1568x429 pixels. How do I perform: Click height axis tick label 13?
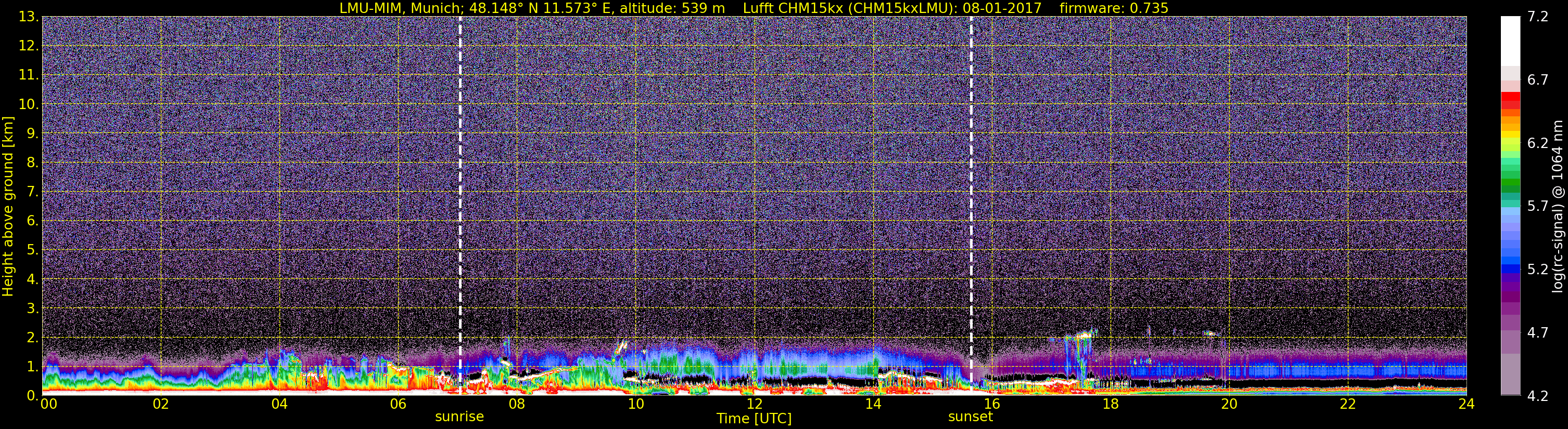point(28,17)
